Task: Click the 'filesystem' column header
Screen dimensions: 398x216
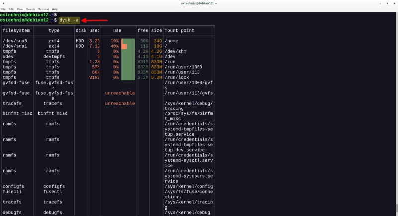Action: coord(16,30)
